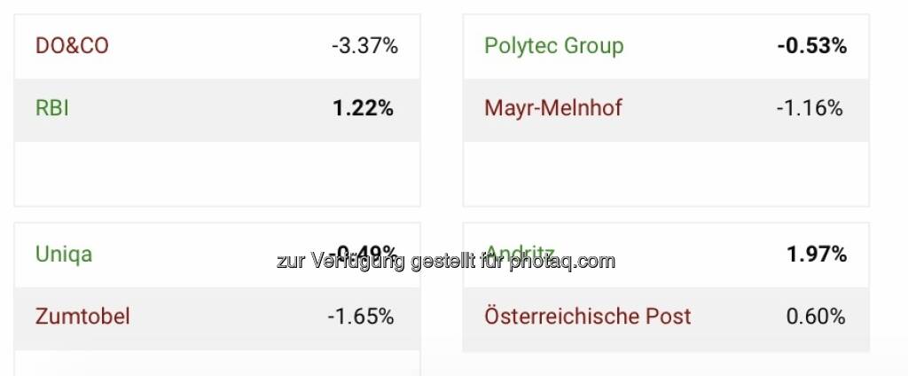Click the Mayr-Melnhof stock name

tap(552, 109)
